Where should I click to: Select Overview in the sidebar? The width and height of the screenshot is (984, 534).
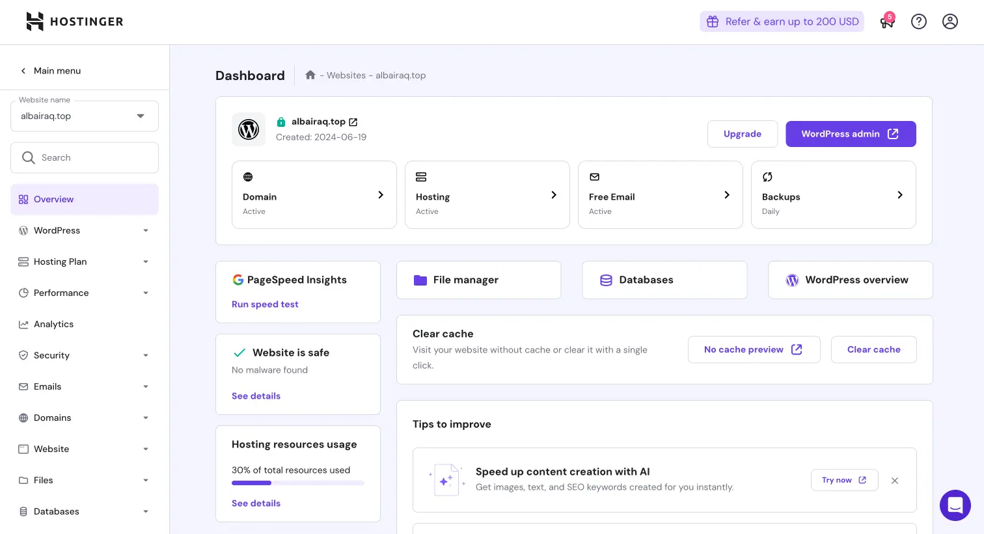[85, 199]
